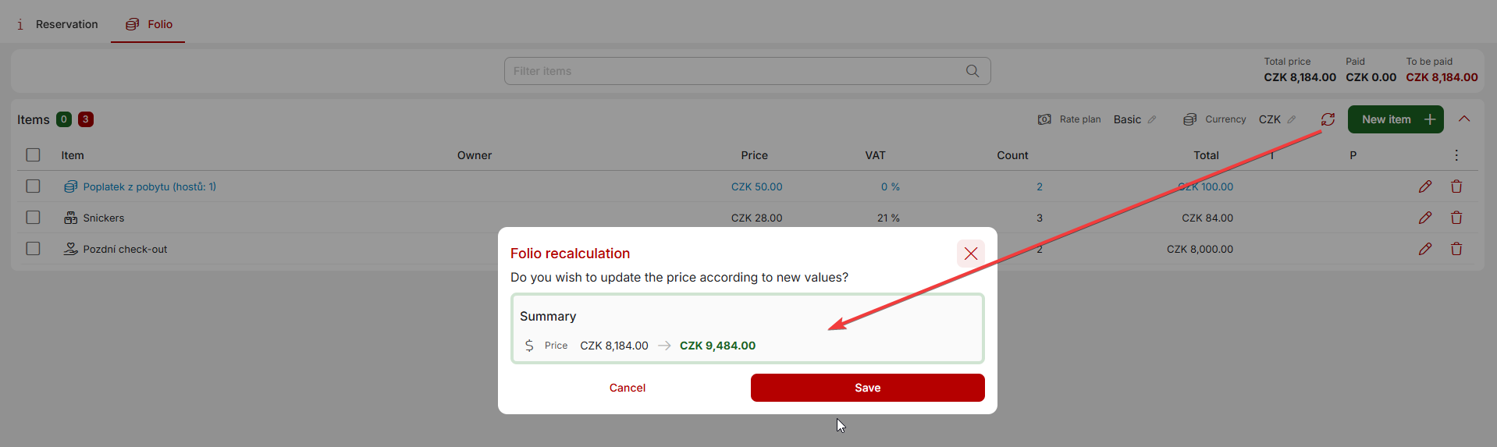Delete the Pozdní check-out item

1456,249
